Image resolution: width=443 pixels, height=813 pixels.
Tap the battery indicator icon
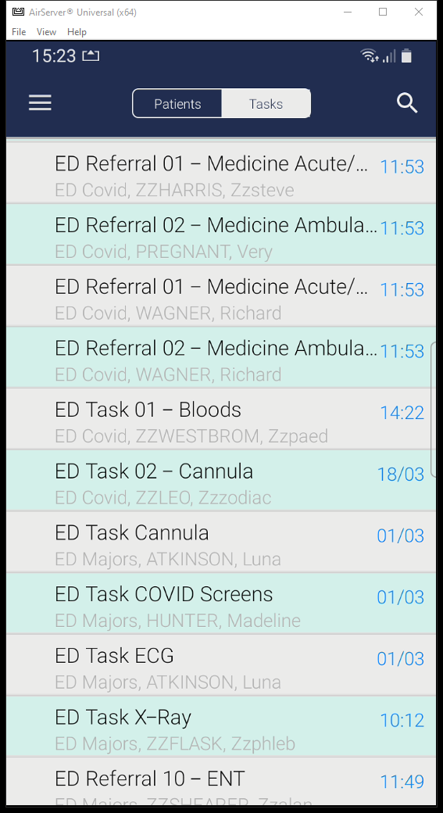coord(407,56)
